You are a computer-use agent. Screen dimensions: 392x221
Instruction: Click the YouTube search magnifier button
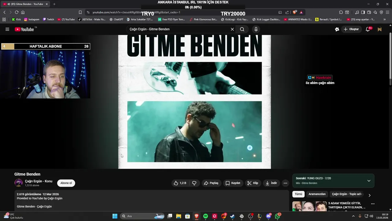tap(242, 29)
